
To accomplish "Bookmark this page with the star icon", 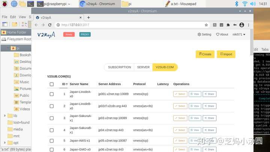I will tap(206, 25).
